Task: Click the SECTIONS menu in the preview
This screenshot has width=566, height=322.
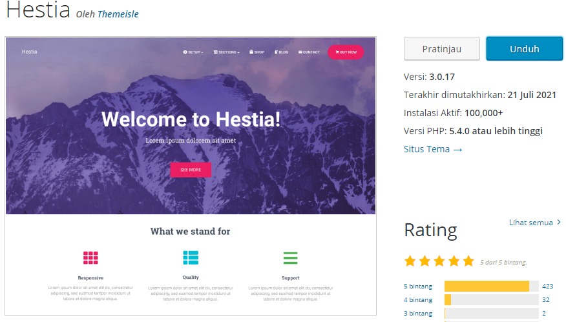Action: pyautogui.click(x=226, y=52)
